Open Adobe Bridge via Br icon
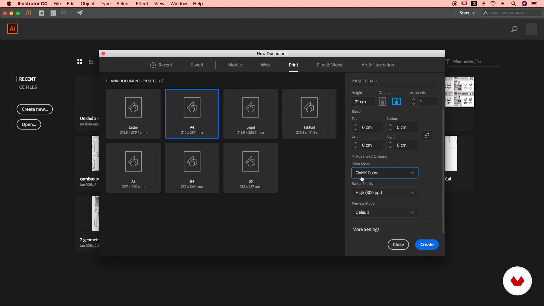This screenshot has width=544, height=306. (41, 13)
